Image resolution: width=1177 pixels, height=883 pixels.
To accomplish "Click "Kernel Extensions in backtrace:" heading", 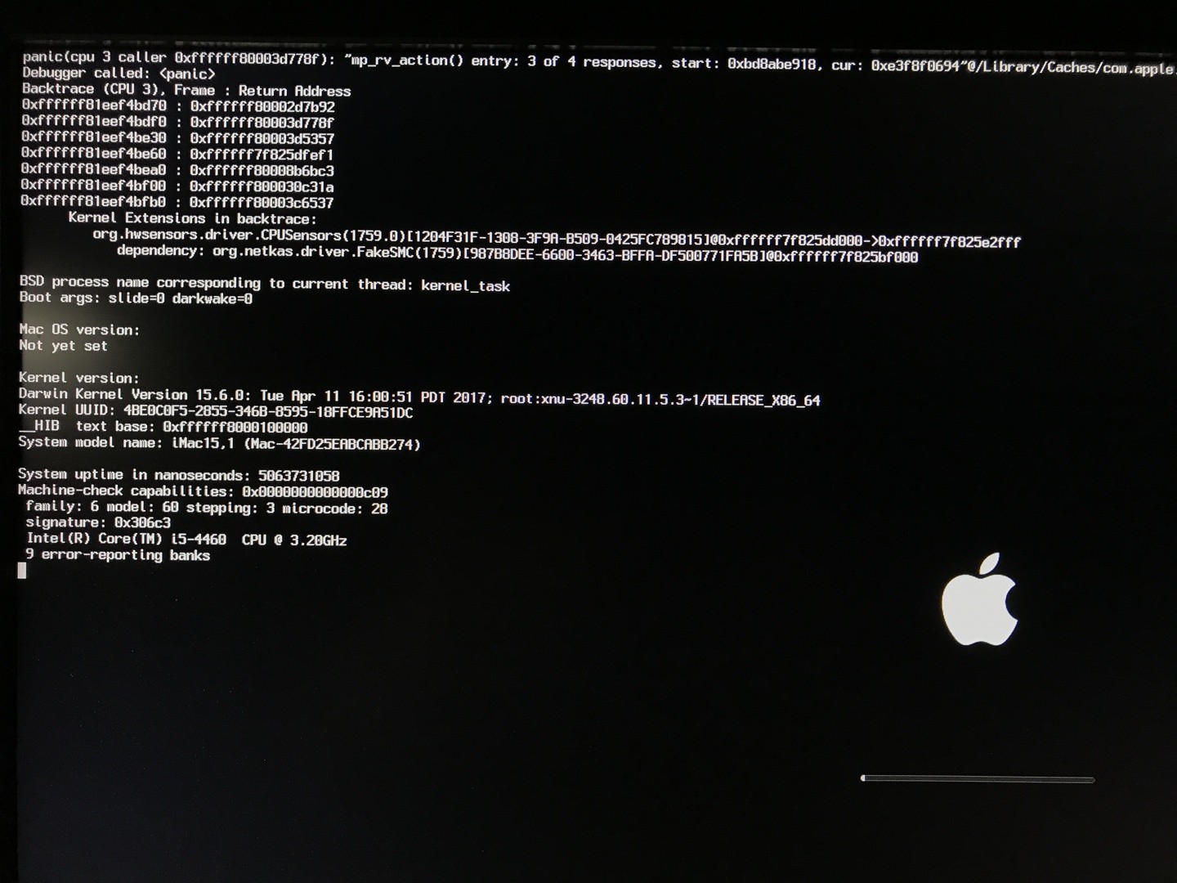I will click(x=192, y=218).
